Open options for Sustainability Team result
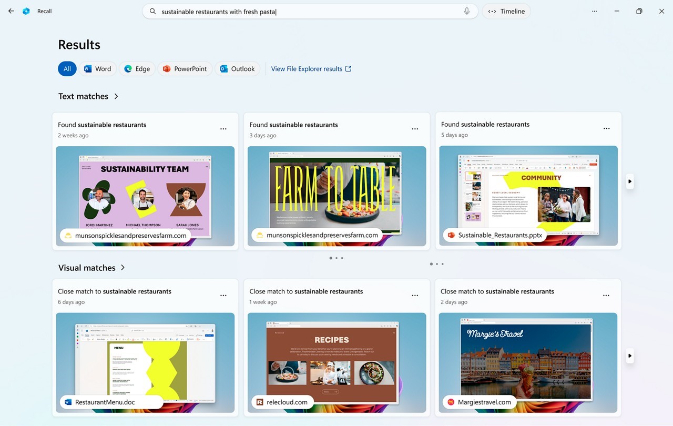Screen dimensions: 673x426 [223, 129]
